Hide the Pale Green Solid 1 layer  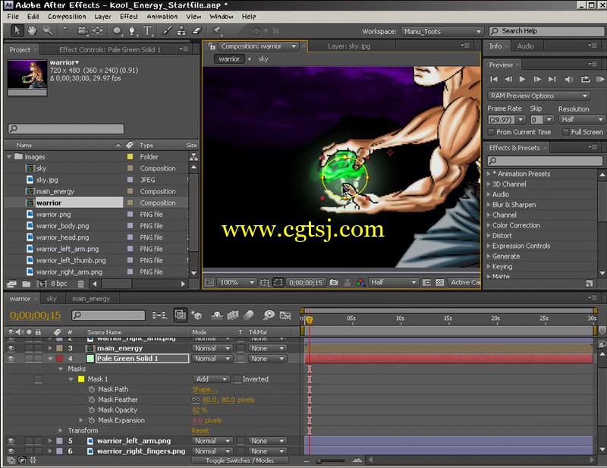click(x=11, y=359)
